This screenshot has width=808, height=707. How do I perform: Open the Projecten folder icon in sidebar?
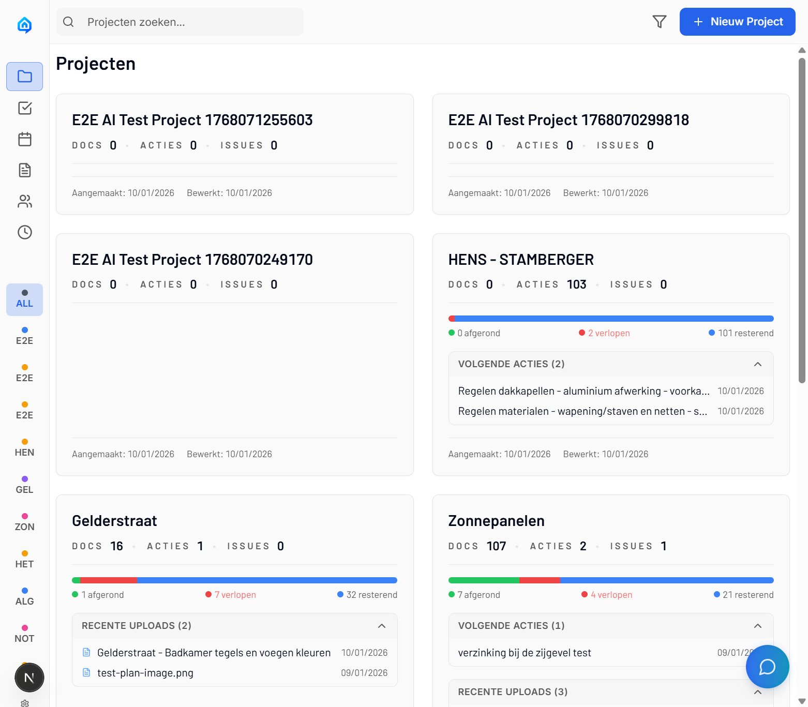(x=24, y=76)
